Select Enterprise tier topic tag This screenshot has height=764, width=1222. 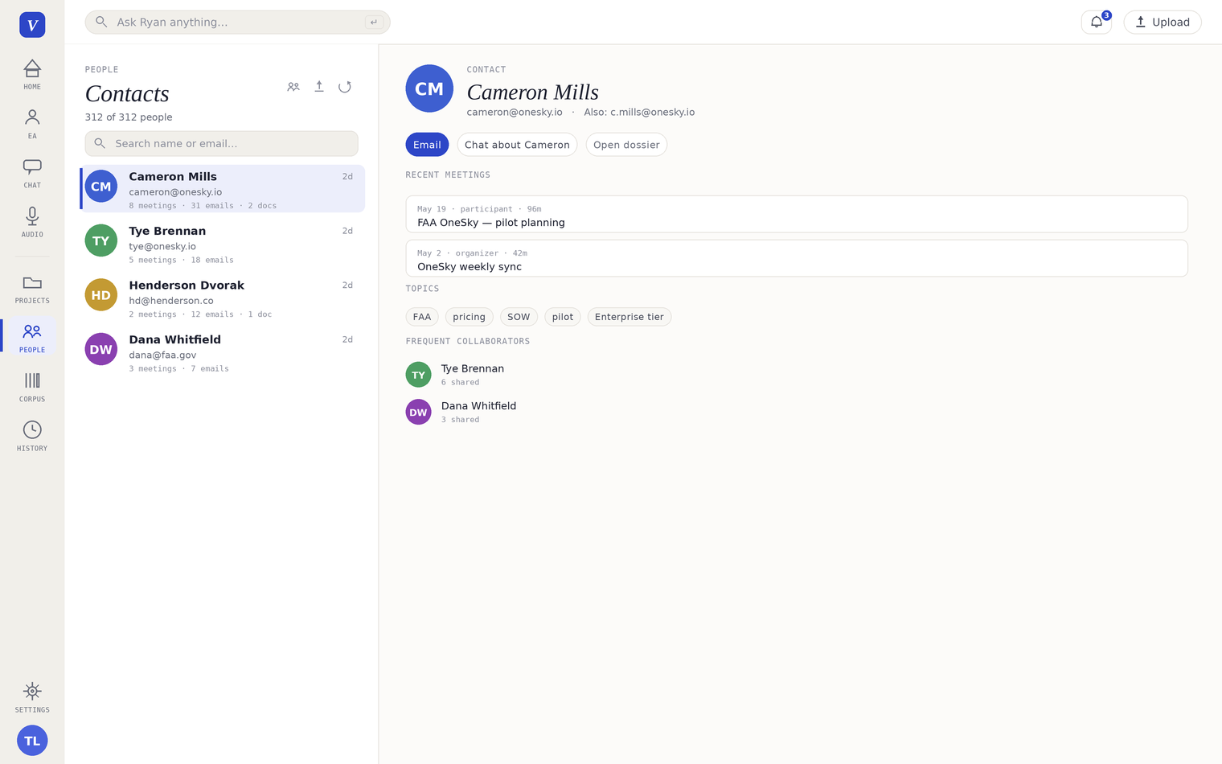coord(629,317)
